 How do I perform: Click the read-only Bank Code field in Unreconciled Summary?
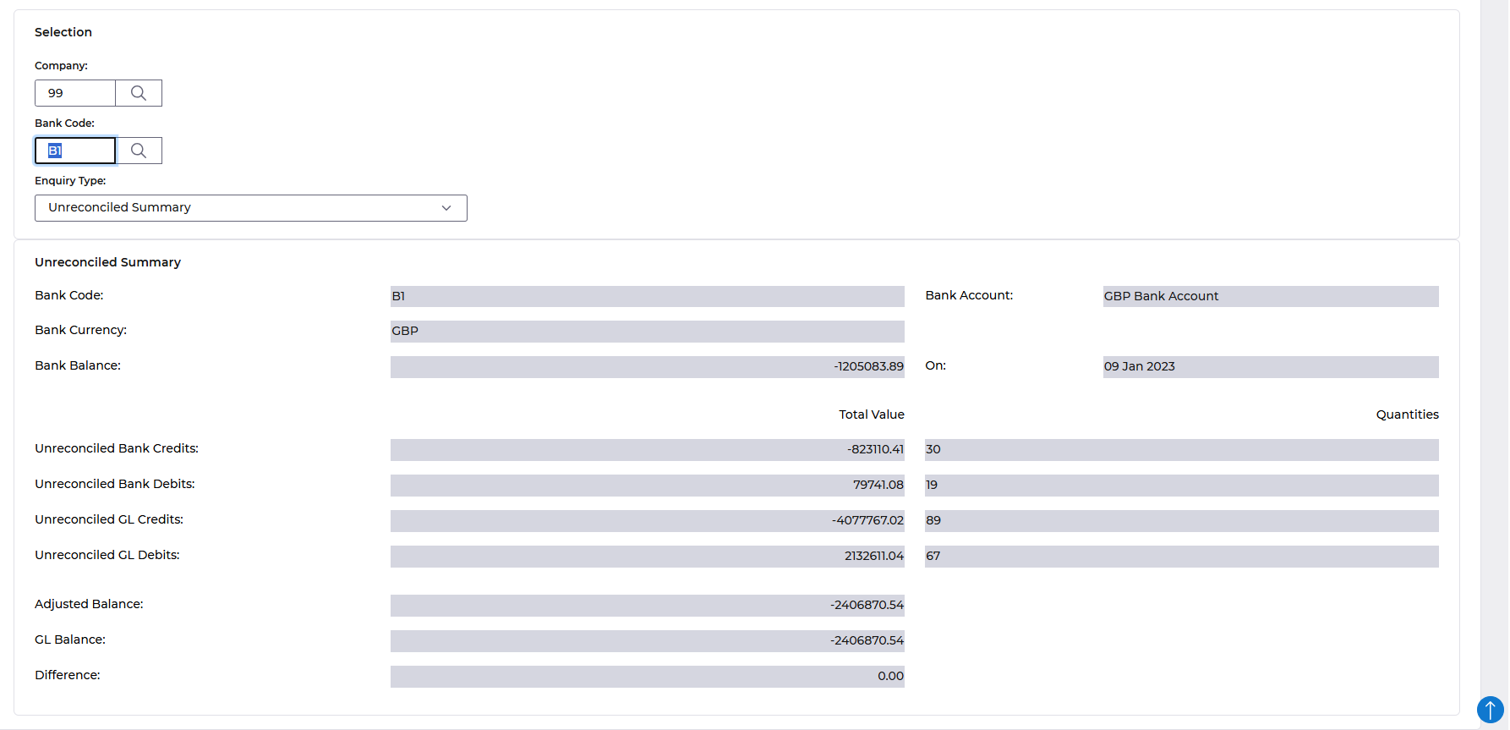(x=647, y=296)
